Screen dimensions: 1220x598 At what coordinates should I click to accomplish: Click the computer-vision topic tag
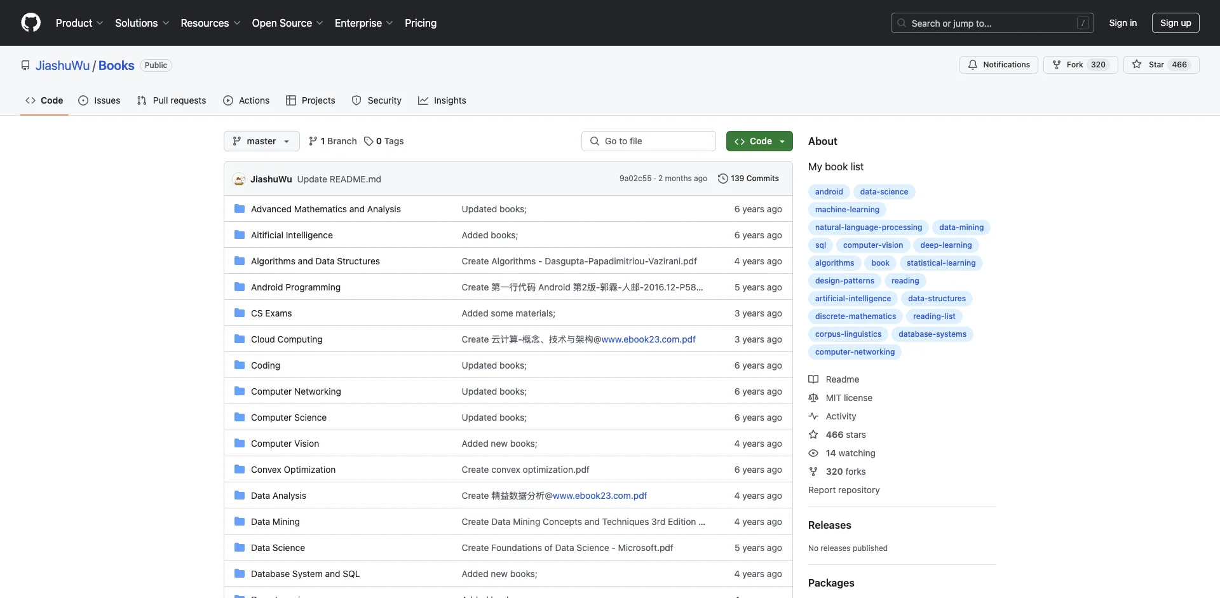(872, 245)
